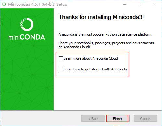The width and height of the screenshot is (162, 126).
Task: Close the Setup window with the X
Action: point(154,4)
